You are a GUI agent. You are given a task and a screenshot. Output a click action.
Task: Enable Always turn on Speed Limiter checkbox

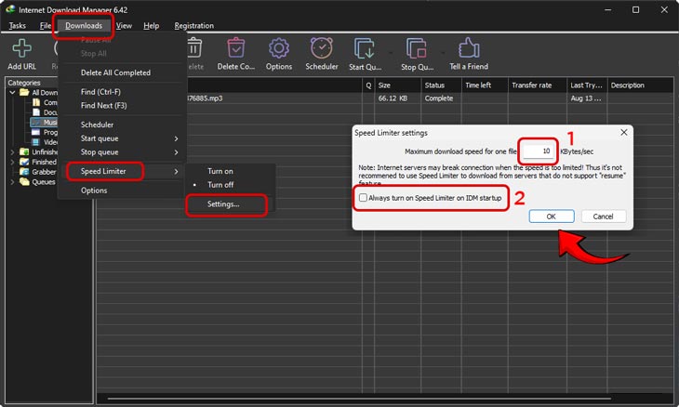coord(364,198)
